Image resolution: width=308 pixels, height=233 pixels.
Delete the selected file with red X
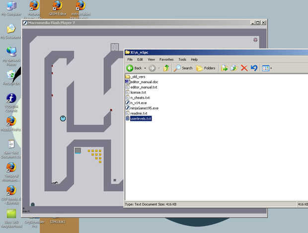244,68
